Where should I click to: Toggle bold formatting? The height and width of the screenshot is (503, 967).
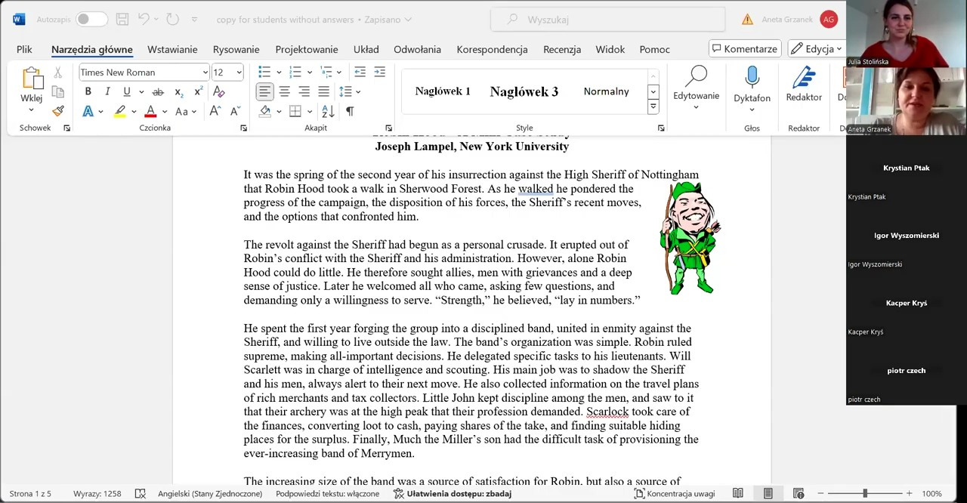click(88, 91)
